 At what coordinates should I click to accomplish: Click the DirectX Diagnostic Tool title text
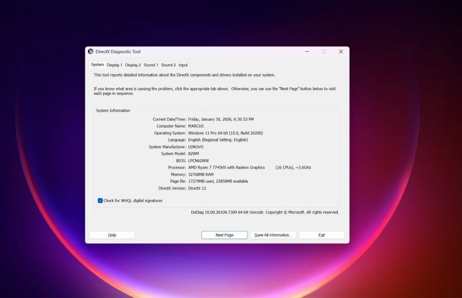click(118, 52)
